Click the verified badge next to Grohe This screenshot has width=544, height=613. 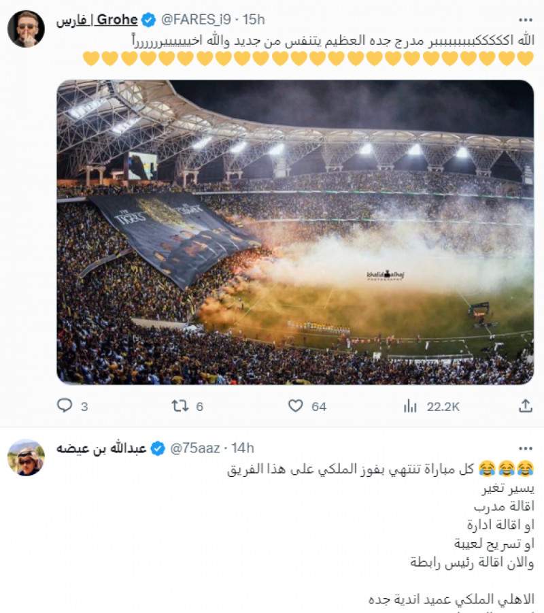click(x=148, y=20)
